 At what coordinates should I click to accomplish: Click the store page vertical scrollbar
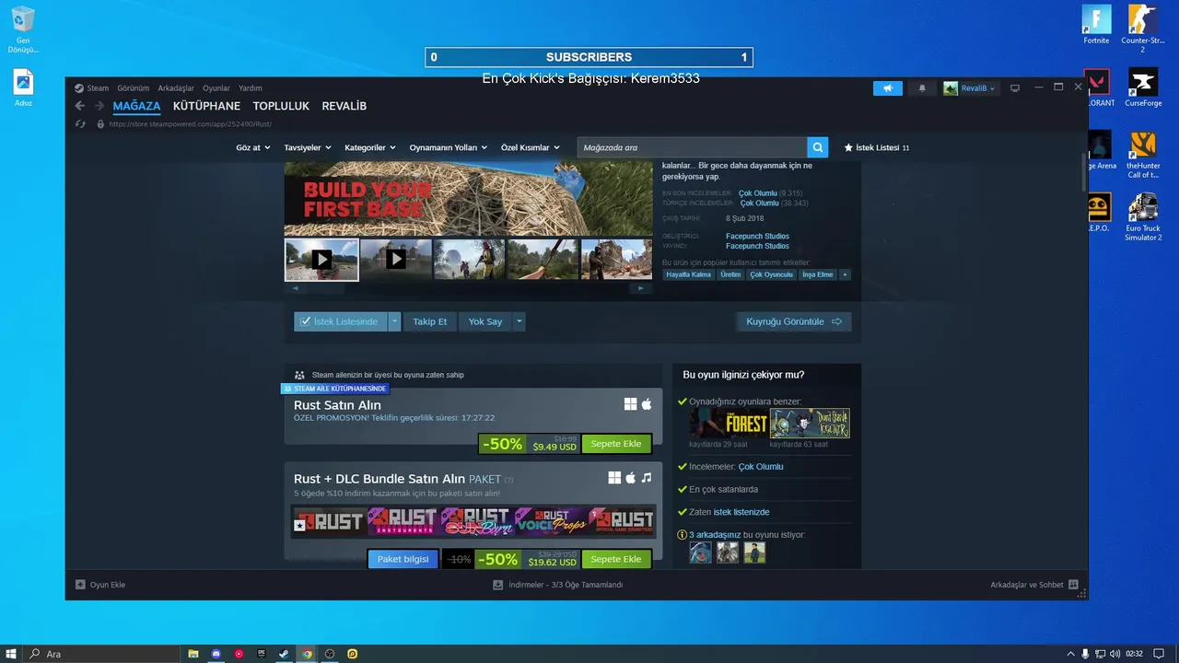(x=1083, y=173)
